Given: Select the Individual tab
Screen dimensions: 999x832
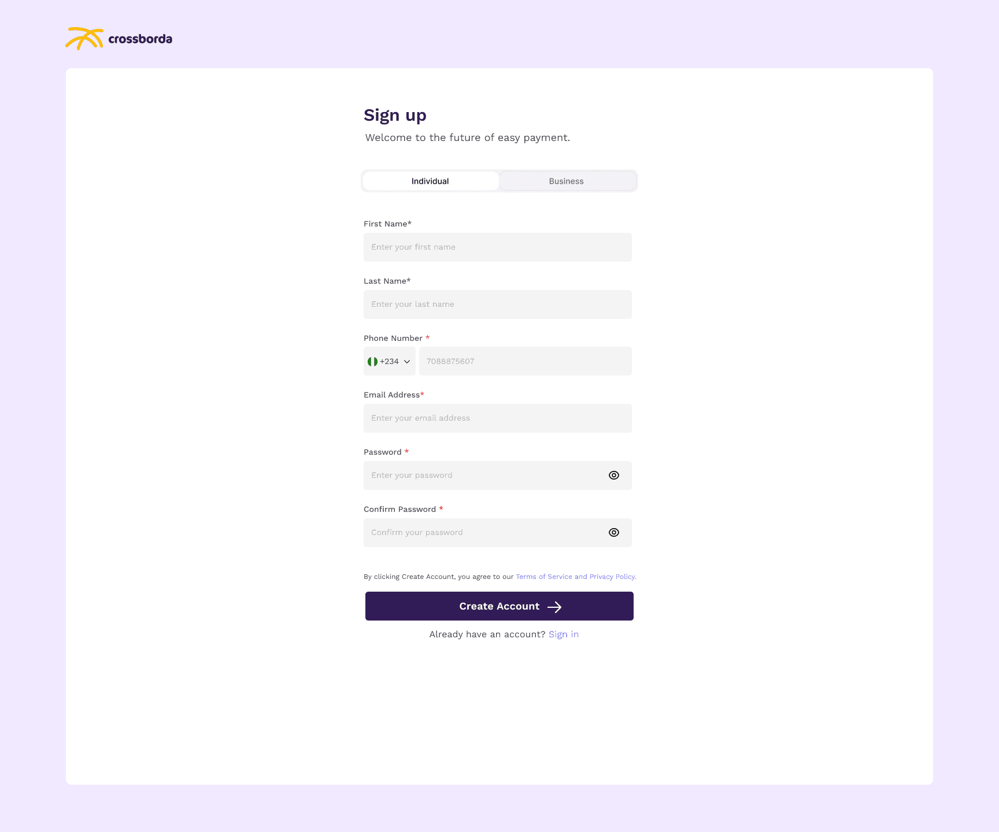Looking at the screenshot, I should [x=431, y=181].
